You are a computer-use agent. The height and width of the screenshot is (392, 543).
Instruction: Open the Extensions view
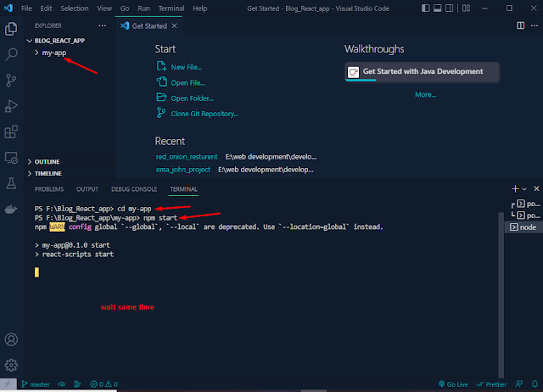tap(11, 132)
